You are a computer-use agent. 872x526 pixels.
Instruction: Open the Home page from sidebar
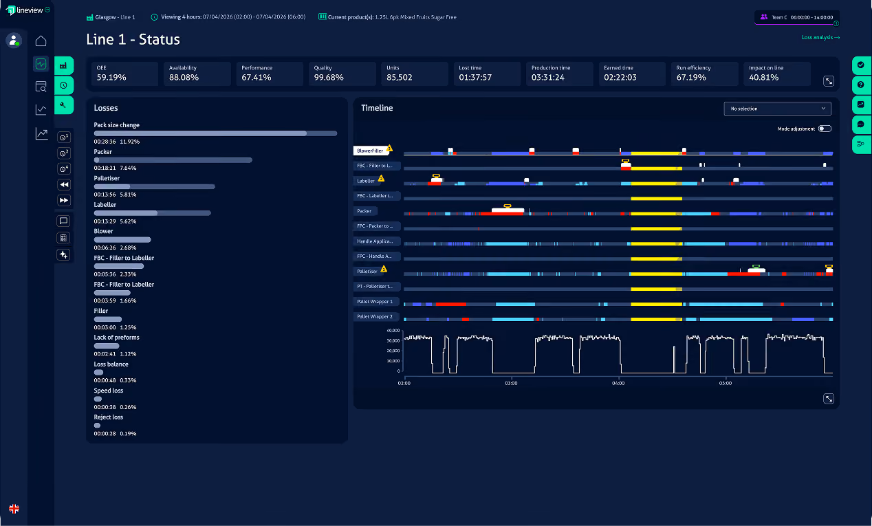pyautogui.click(x=41, y=41)
